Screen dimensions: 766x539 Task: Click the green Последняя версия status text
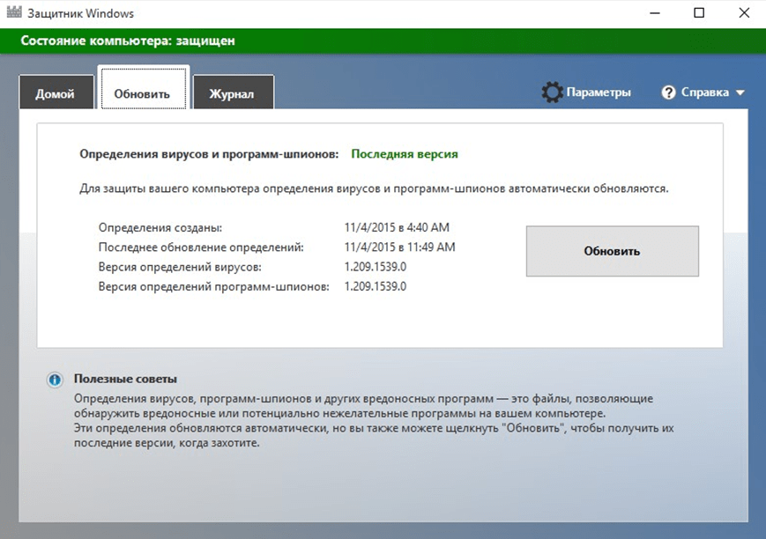click(405, 153)
